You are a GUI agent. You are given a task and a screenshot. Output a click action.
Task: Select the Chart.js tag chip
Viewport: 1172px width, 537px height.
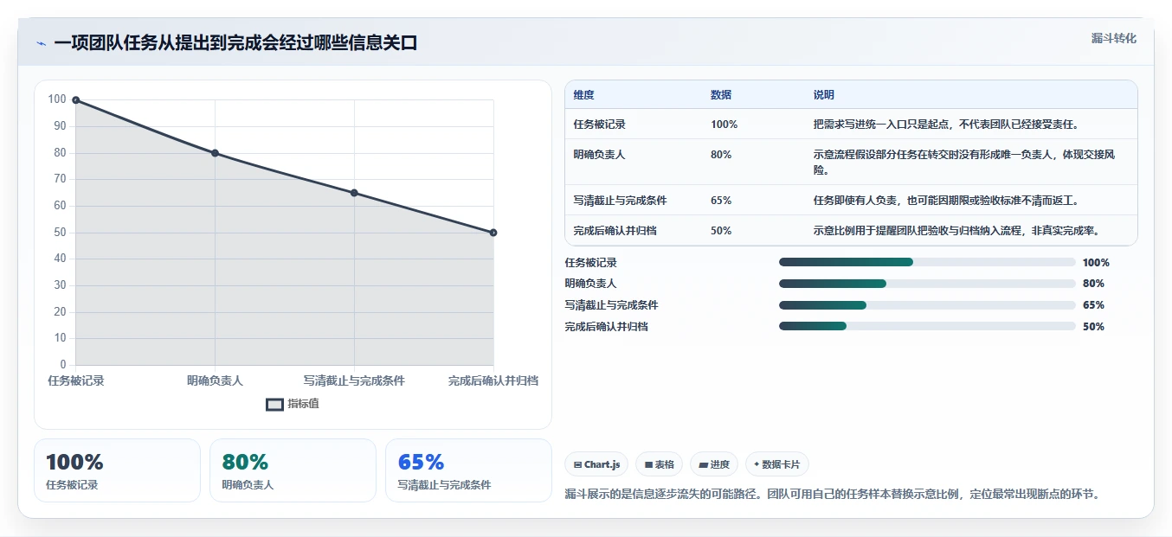pyautogui.click(x=596, y=464)
